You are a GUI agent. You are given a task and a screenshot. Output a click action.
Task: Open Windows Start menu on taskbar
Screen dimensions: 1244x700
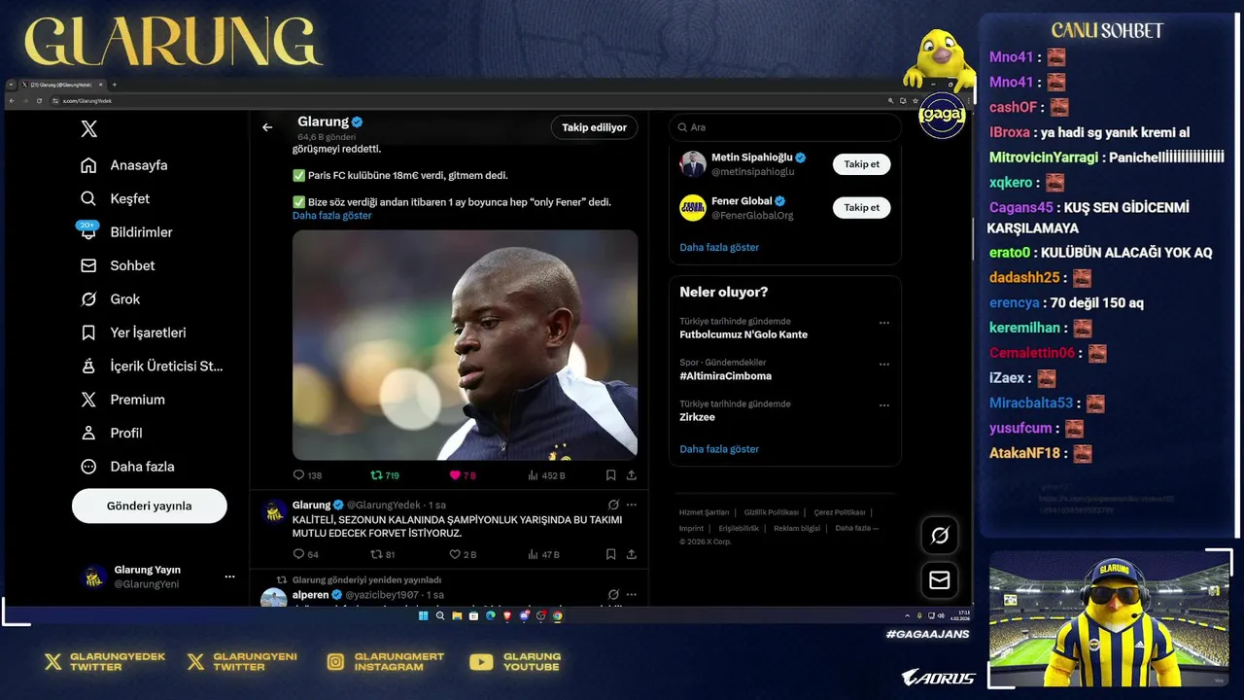point(423,615)
